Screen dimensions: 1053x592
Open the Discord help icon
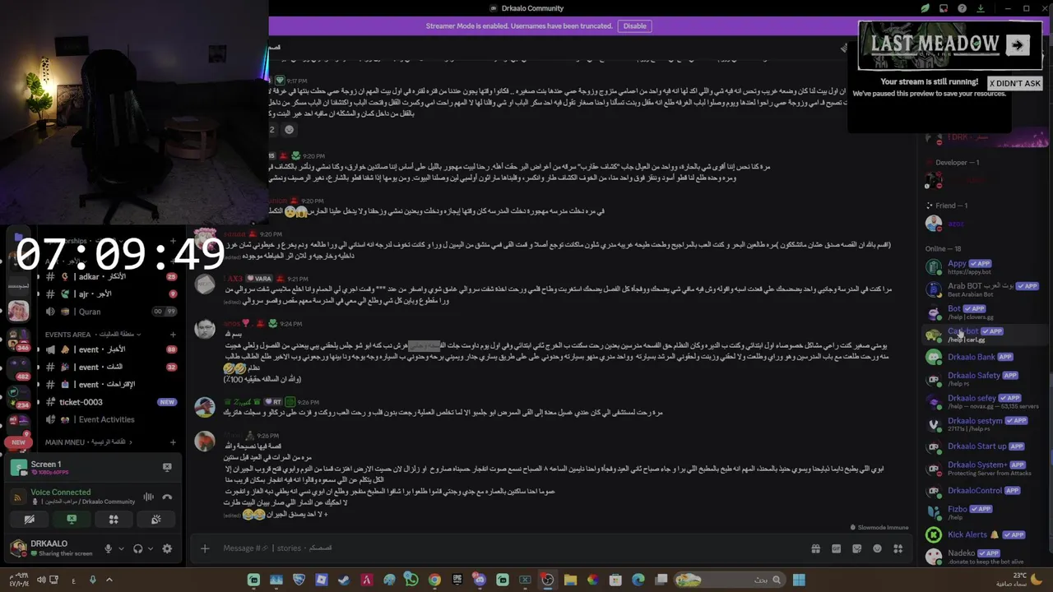click(963, 8)
